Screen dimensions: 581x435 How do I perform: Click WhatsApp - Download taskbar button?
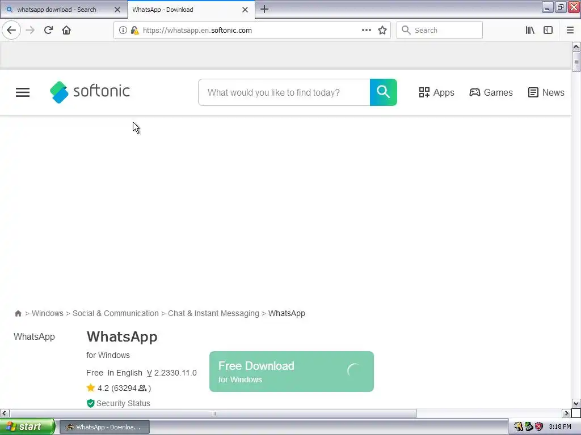point(104,427)
